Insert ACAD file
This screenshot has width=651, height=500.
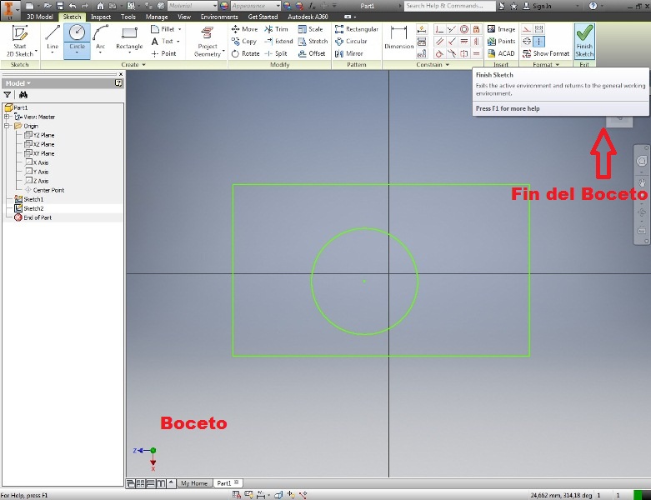(501, 53)
